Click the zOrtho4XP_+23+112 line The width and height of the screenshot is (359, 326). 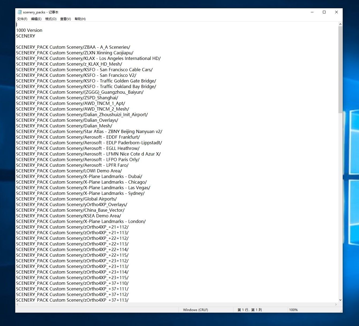[72, 261]
